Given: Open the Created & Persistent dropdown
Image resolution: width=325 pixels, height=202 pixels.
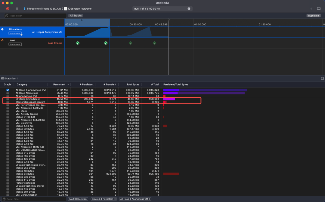Looking at the screenshot, I should pos(104,199).
